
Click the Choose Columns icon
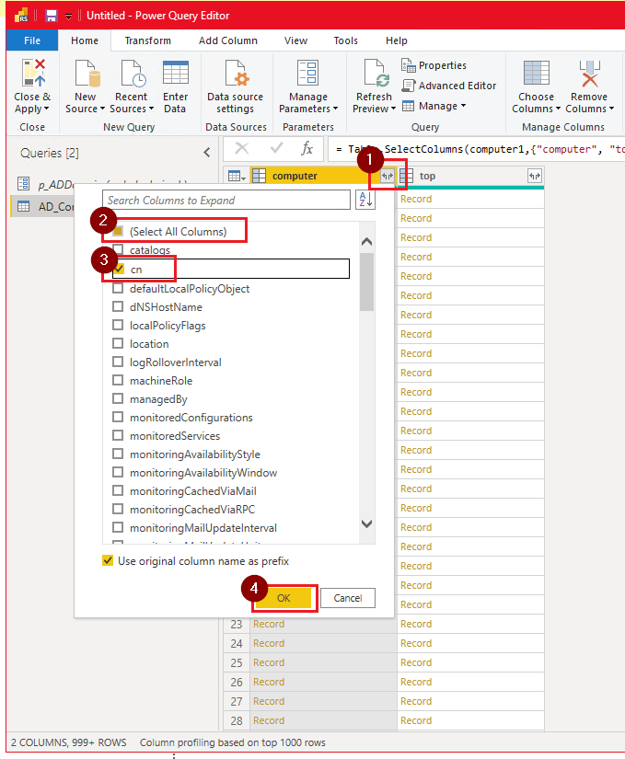[x=536, y=73]
